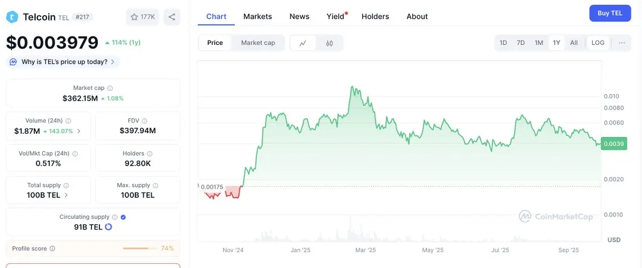Open the Holders tab
Viewport: 642px width, 268px height.
click(375, 17)
